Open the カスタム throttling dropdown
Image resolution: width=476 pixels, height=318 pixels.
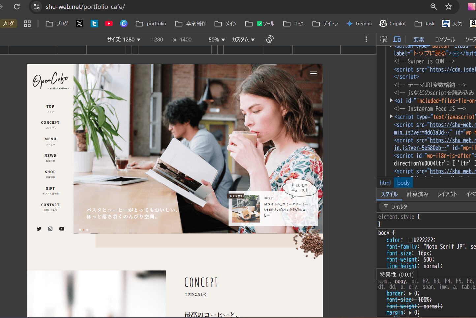pos(243,40)
